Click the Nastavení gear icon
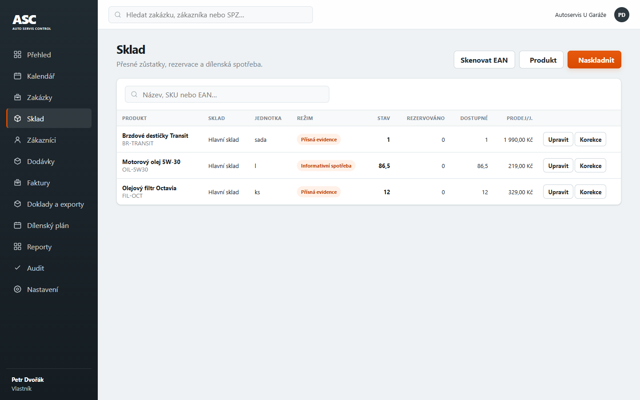The height and width of the screenshot is (400, 640). tap(17, 289)
